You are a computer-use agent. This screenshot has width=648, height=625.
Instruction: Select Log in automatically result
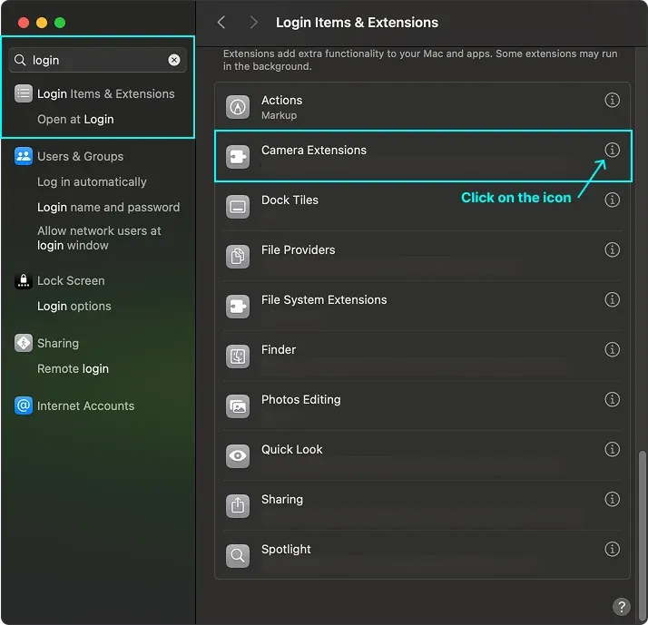pyautogui.click(x=92, y=182)
